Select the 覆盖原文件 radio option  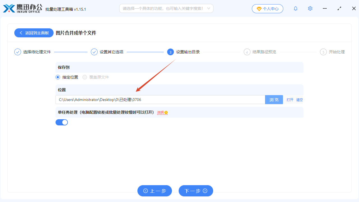click(85, 77)
